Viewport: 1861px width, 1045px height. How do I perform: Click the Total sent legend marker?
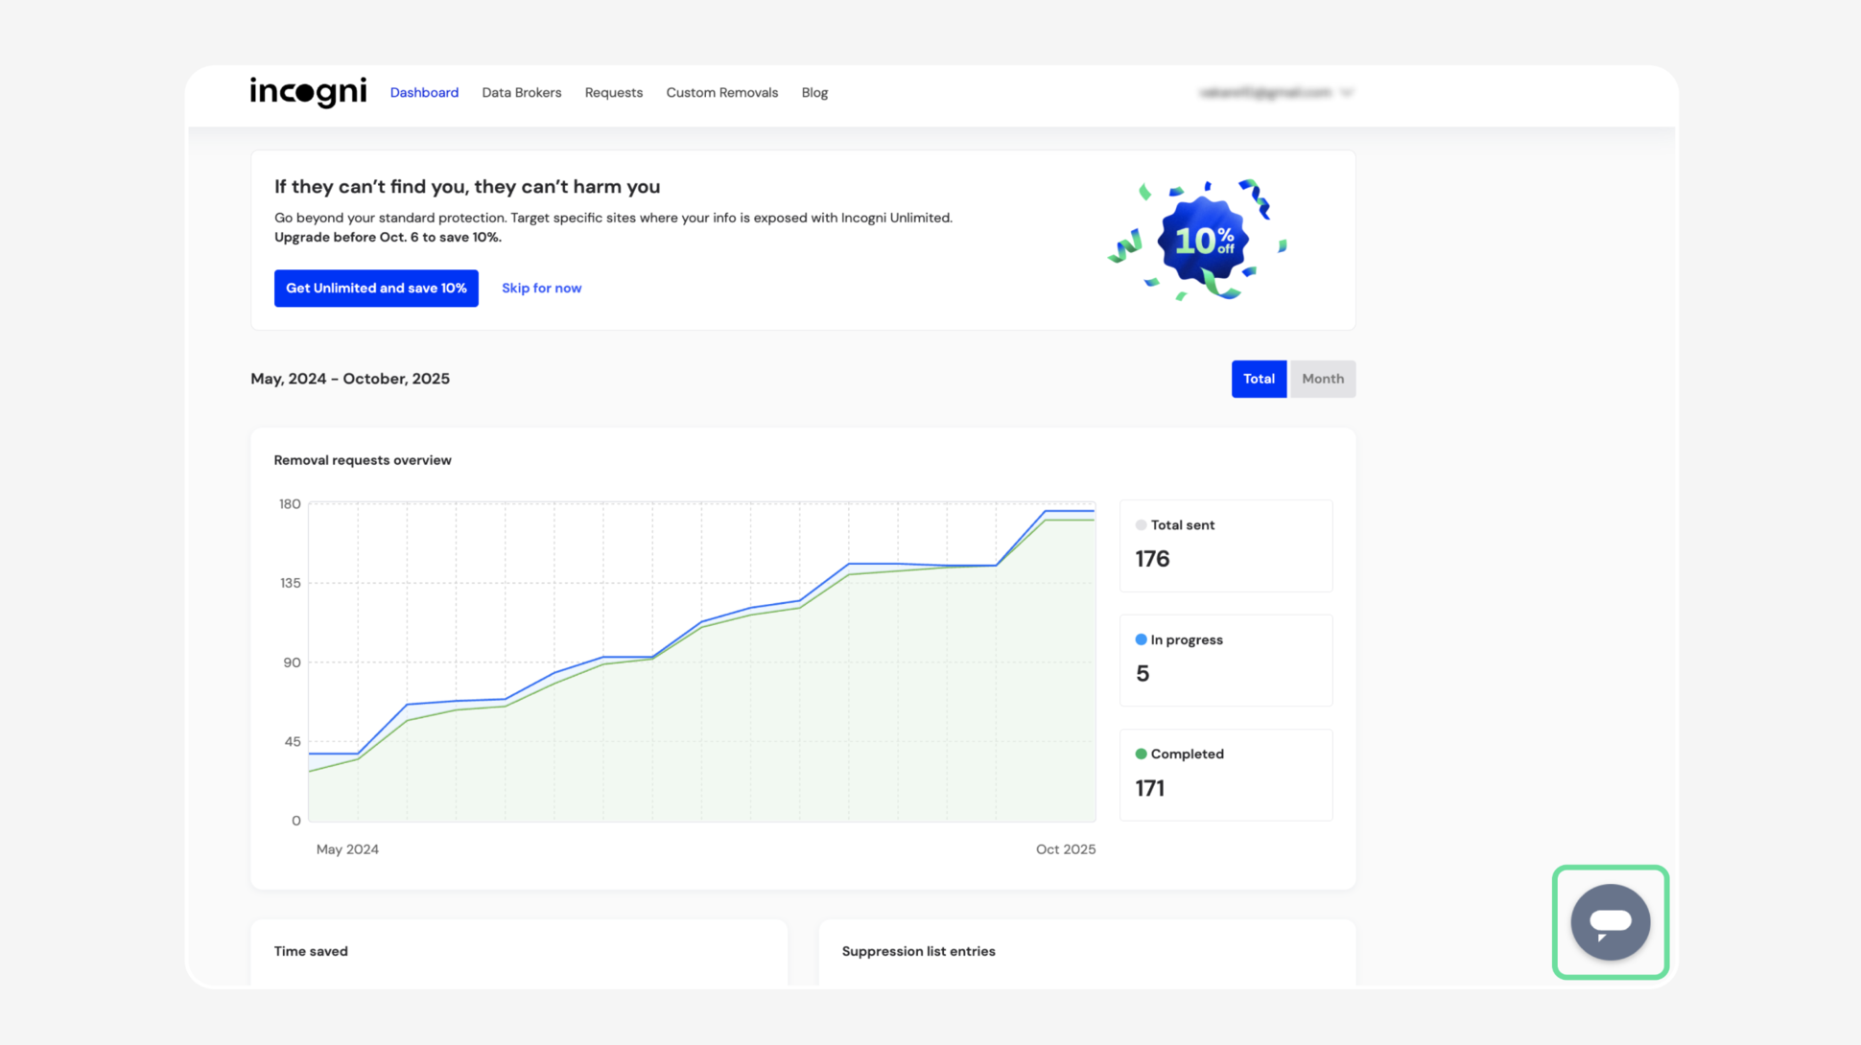1141,524
